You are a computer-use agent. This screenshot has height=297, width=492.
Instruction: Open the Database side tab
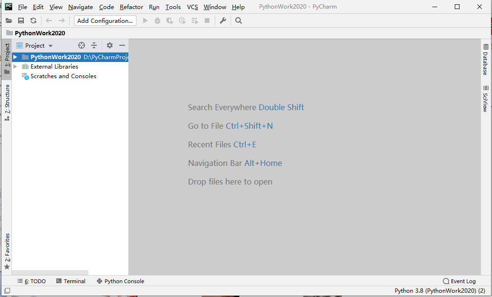pos(485,60)
